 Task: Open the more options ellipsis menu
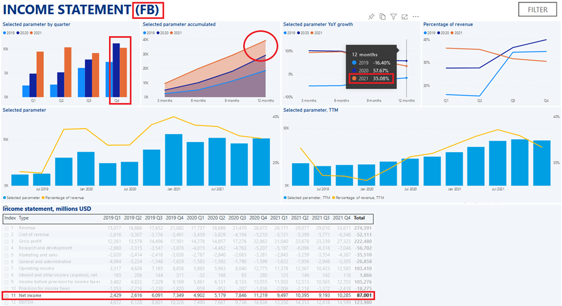tap(416, 17)
